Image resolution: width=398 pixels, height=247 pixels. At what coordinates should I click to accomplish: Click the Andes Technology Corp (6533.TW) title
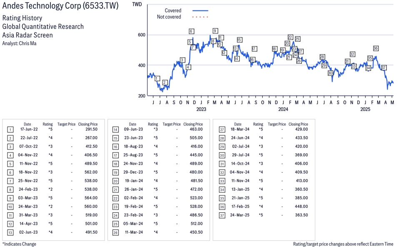click(60, 6)
